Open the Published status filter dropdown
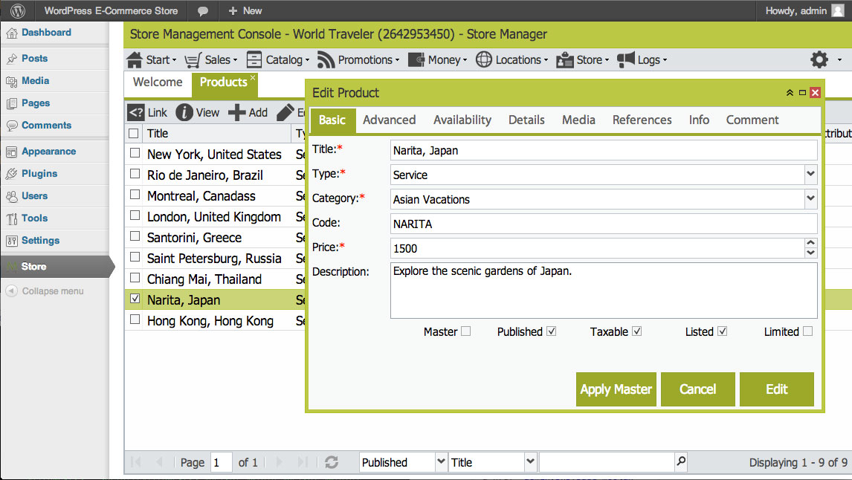Screen dimensions: 852x480 tap(441, 462)
